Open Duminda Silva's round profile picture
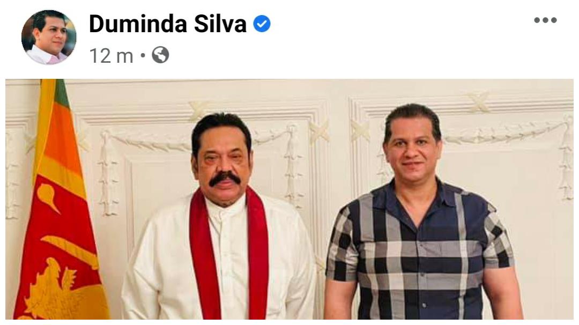The height and width of the screenshot is (325, 579). click(x=49, y=37)
